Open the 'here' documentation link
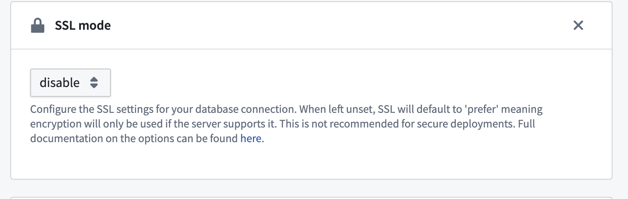 pos(251,139)
